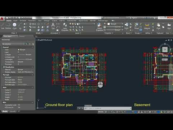This screenshot has height=130, width=173.
Task: Click the ViewCube in the drawing area
Action: pos(165,49)
